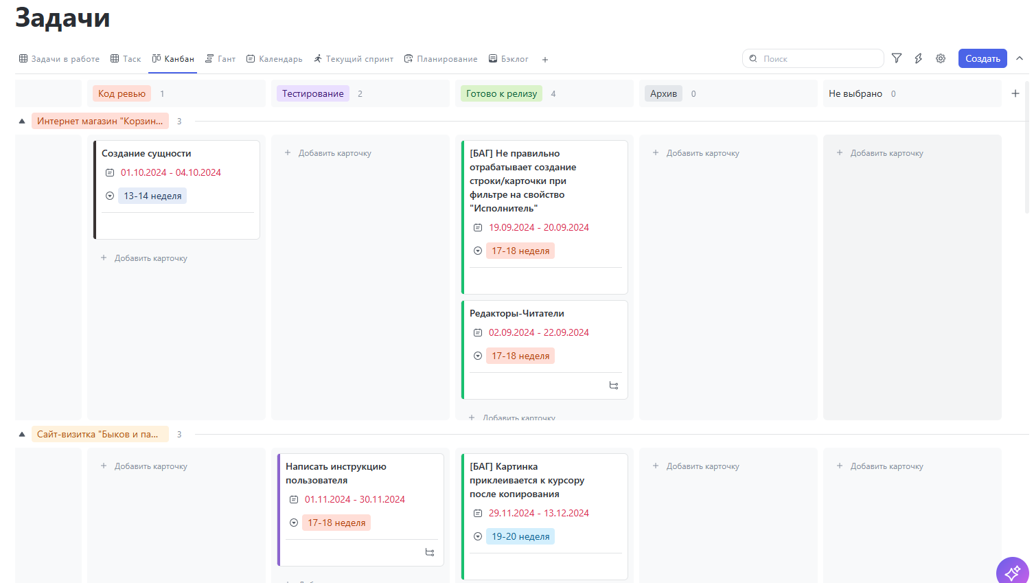Open subtasks icon on Написать инструкцию card
Screen dimensions: 1034x583
(x=429, y=552)
